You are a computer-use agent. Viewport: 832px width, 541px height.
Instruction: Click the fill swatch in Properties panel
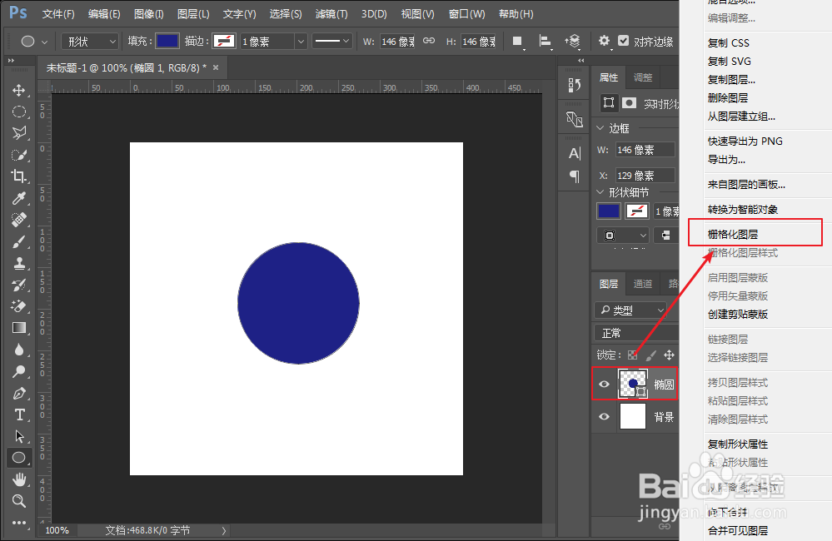point(609,211)
